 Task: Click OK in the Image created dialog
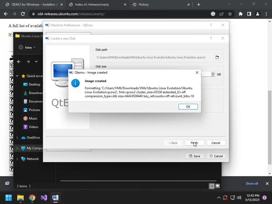(188, 107)
